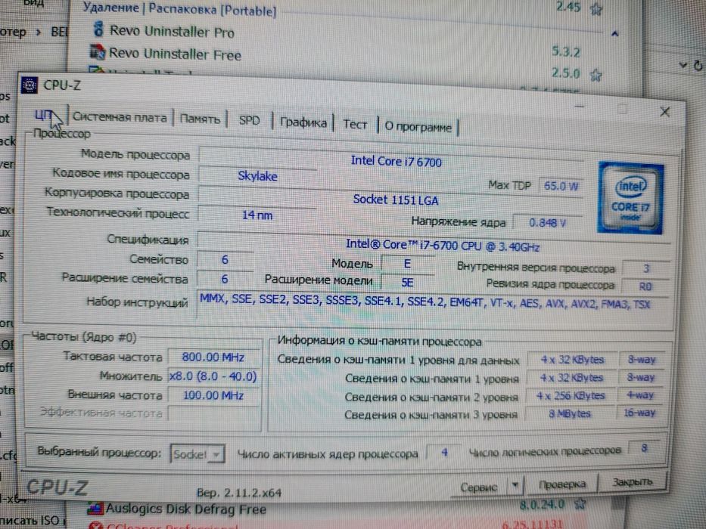Click the Auslogics Disk Defrag Free icon
The height and width of the screenshot is (529, 706).
(95, 509)
